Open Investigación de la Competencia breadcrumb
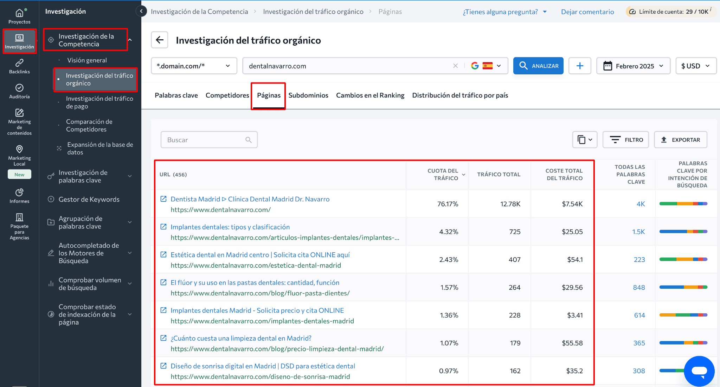720x387 pixels. 199,12
